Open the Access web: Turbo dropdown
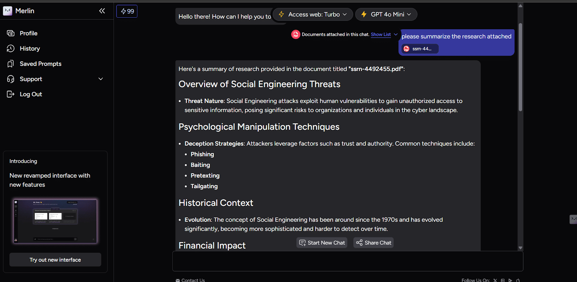 coord(312,14)
